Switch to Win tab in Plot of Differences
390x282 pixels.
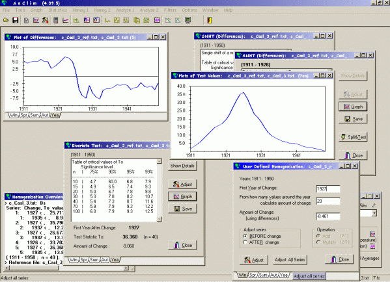point(14,115)
